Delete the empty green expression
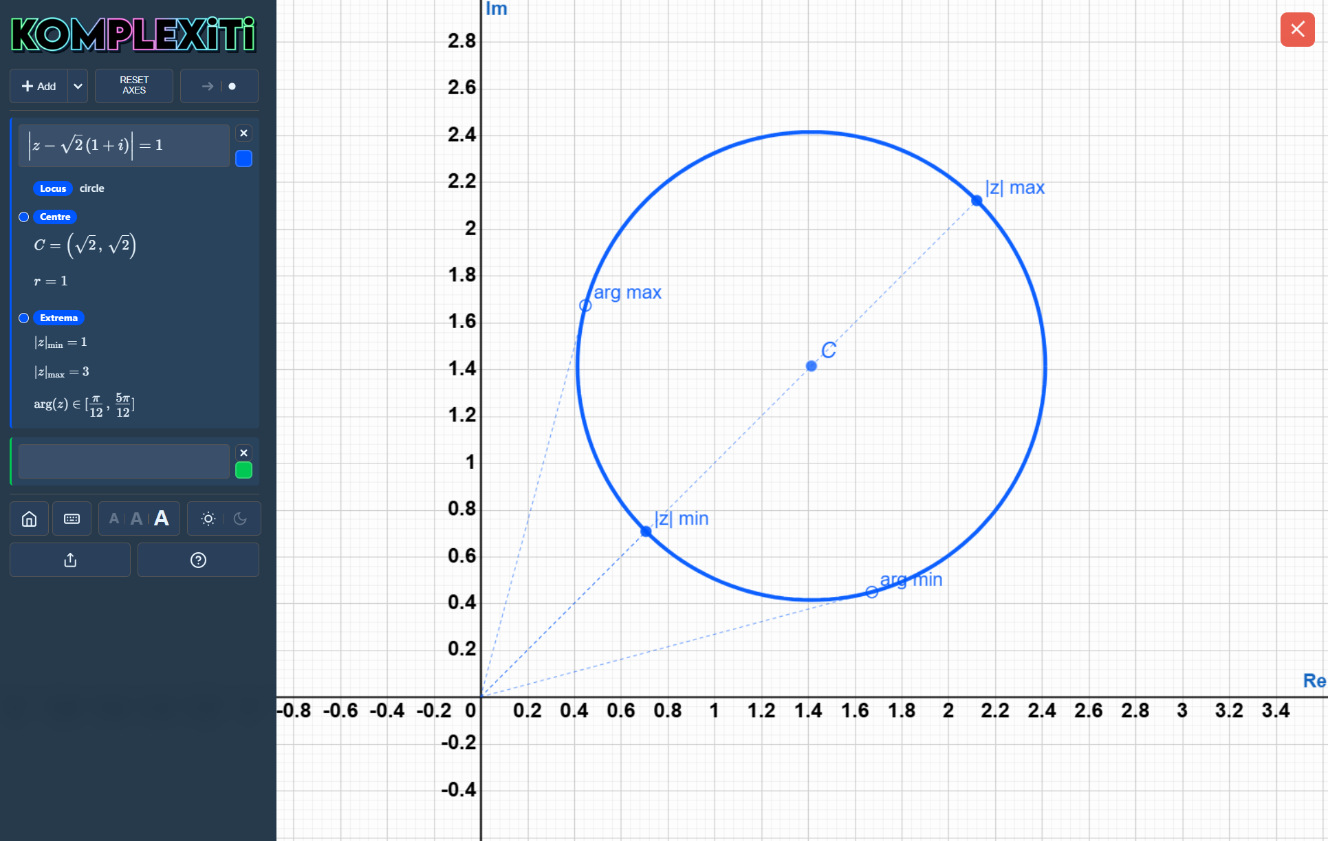 pyautogui.click(x=243, y=452)
